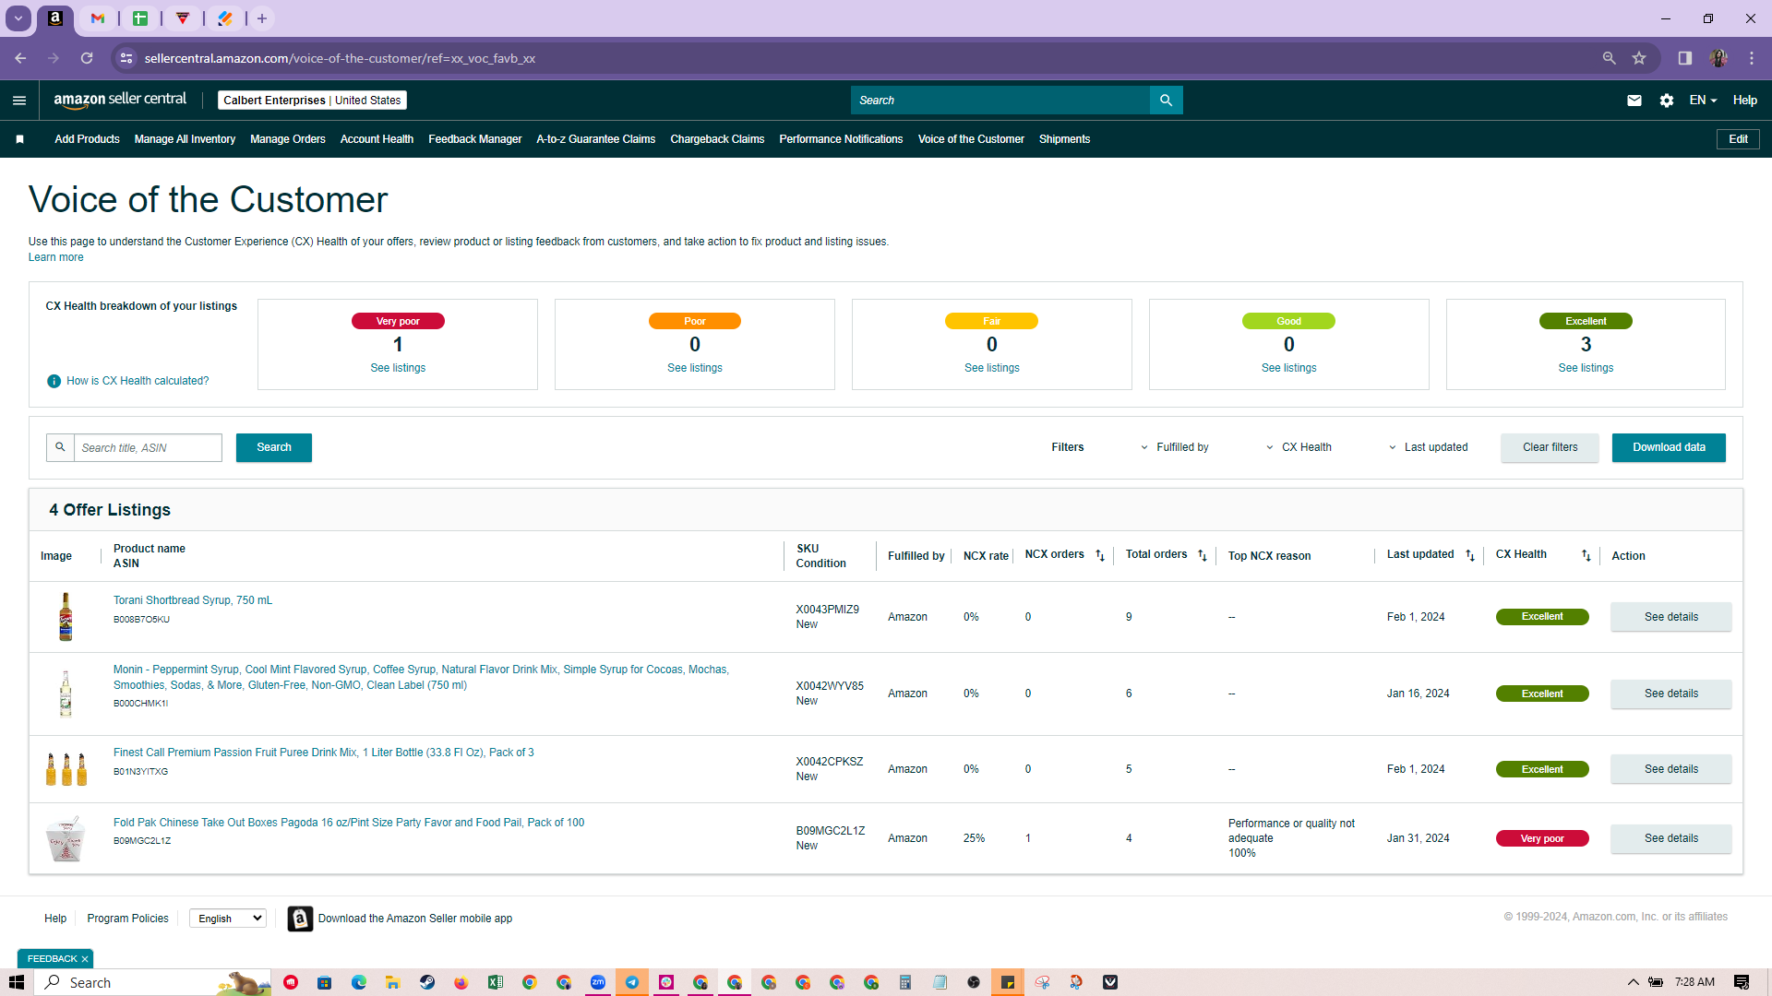See details for Monin Peppermint Syrup
The image size is (1772, 996).
(1670, 694)
